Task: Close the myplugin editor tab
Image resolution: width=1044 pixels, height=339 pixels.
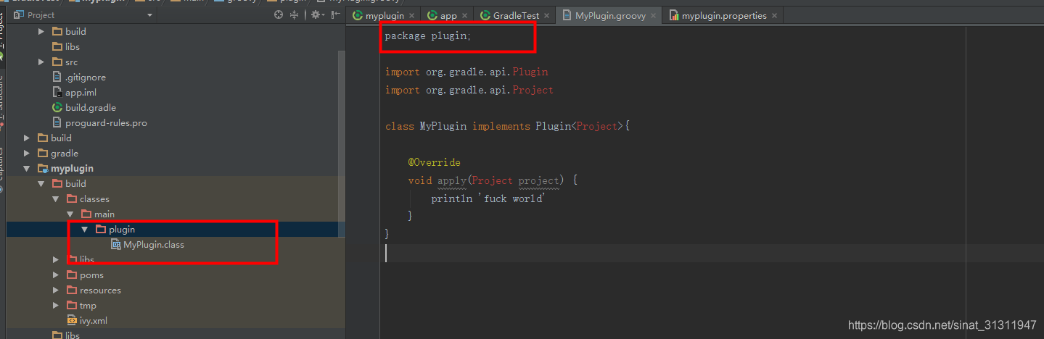Action: pos(412,16)
